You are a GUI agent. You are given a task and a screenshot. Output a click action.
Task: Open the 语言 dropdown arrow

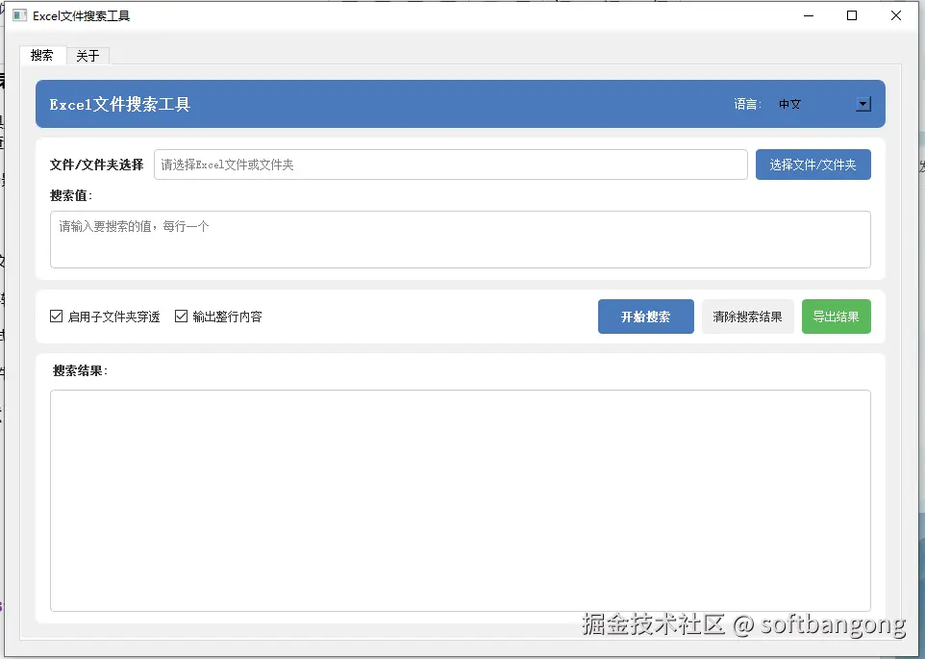point(863,105)
